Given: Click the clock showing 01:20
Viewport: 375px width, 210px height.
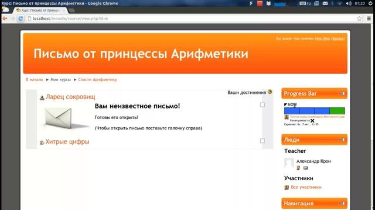Looking at the screenshot, I should 360,3.
